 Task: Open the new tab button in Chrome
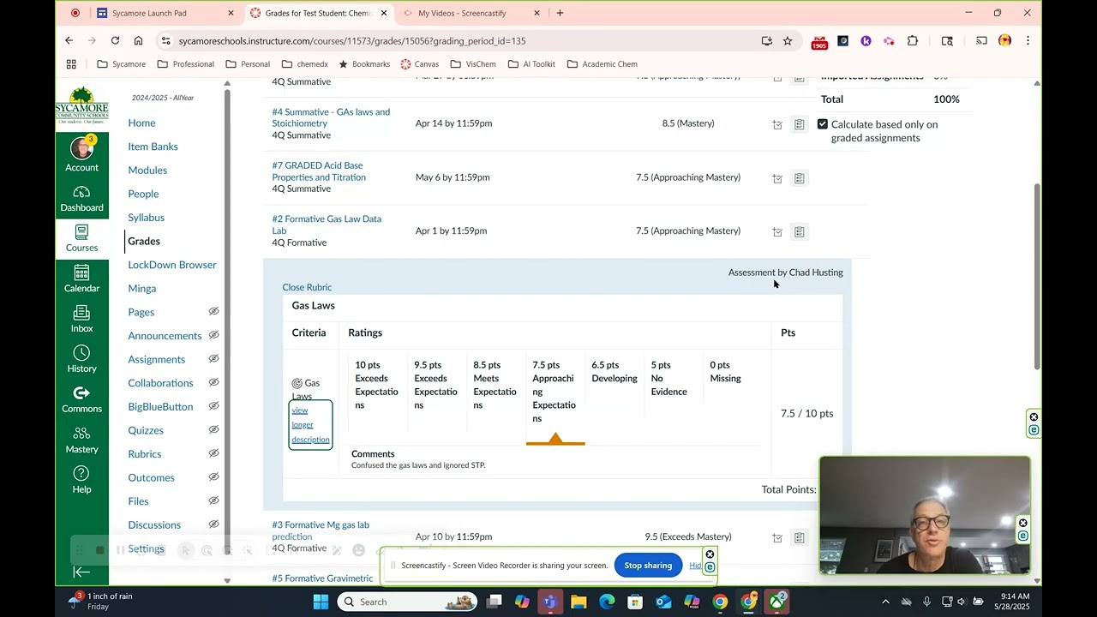(x=560, y=13)
